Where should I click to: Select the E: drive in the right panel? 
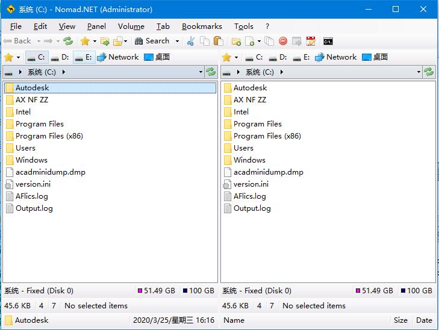coord(301,57)
